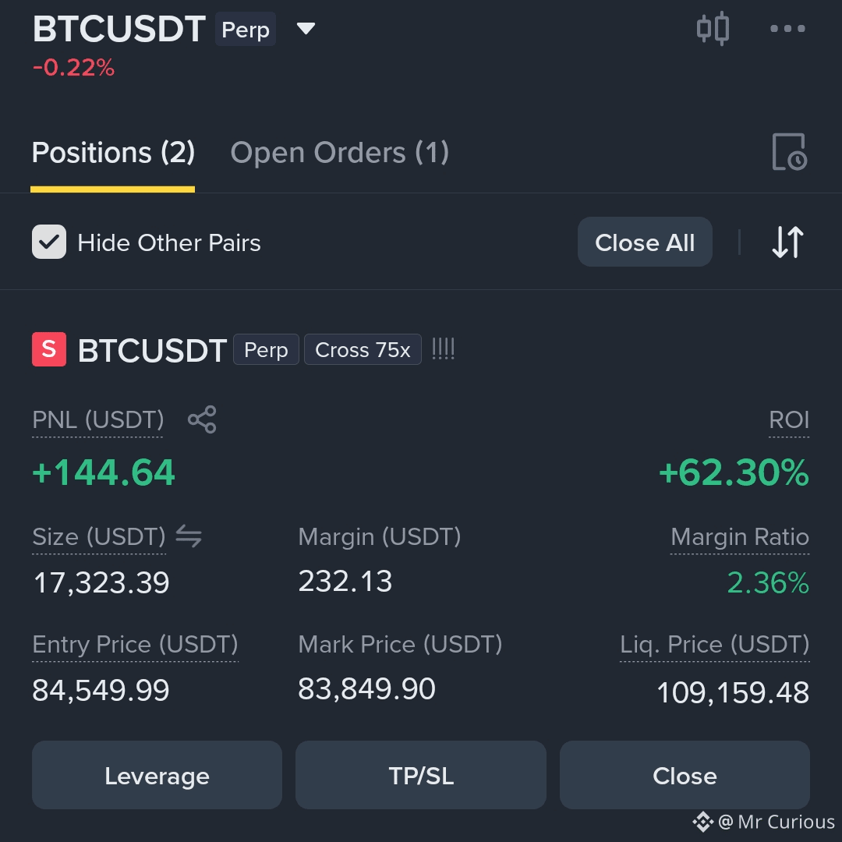Open the three-dot more options menu
This screenshot has height=842, width=842.
pos(787,29)
